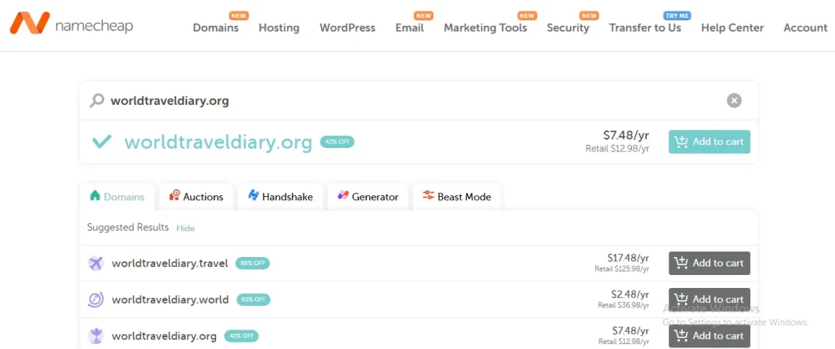Open the Email navigation menu
Viewport: 835px width, 349px height.
409,28
